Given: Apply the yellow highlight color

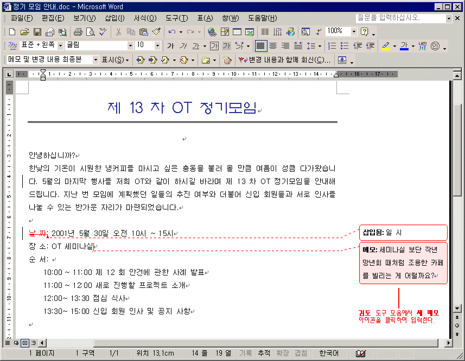Looking at the screenshot, I should click(x=386, y=46).
